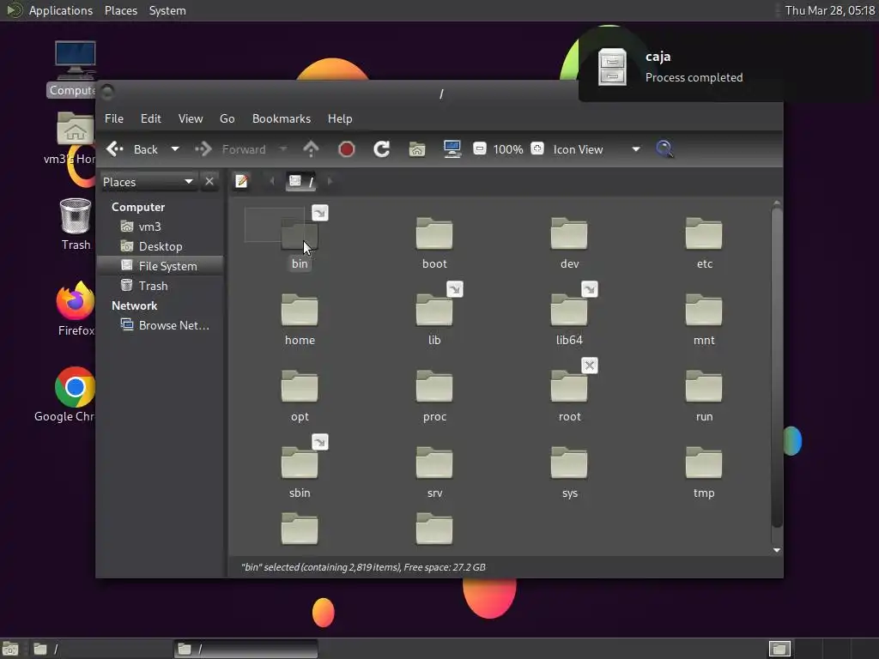
Task: Select the home folder icon
Action: point(300,311)
